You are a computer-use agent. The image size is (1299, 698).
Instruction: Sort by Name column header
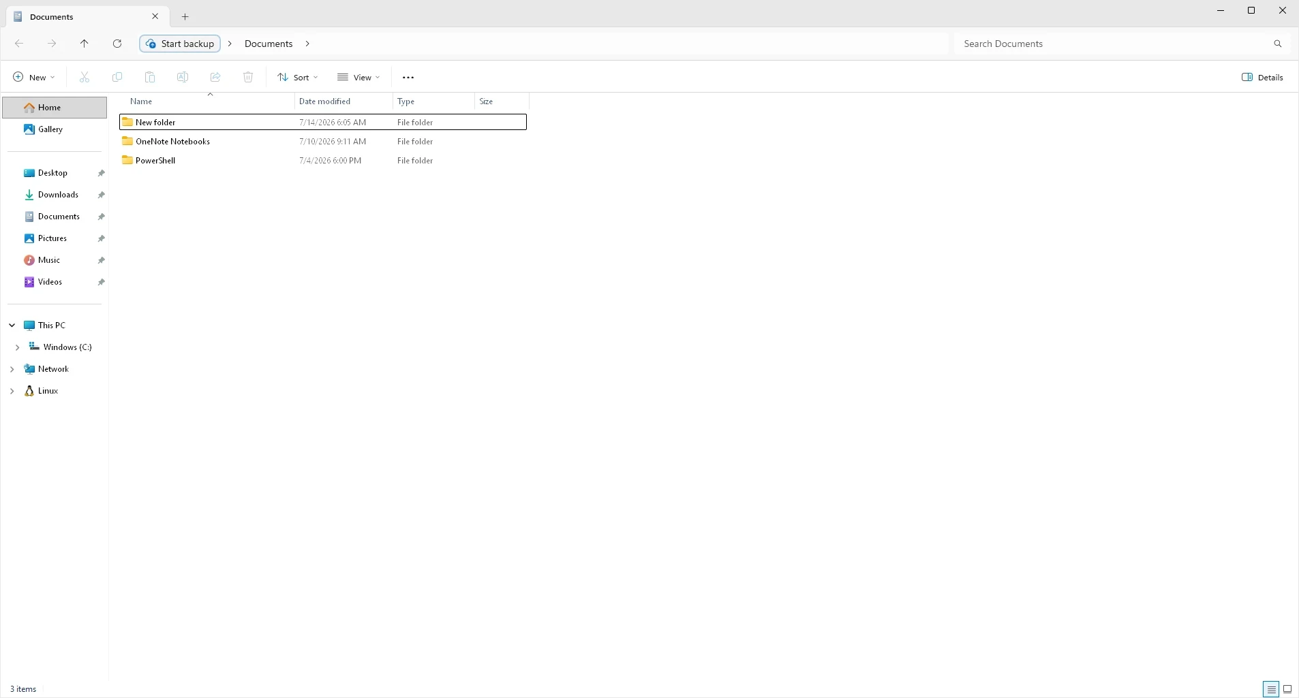click(207, 101)
